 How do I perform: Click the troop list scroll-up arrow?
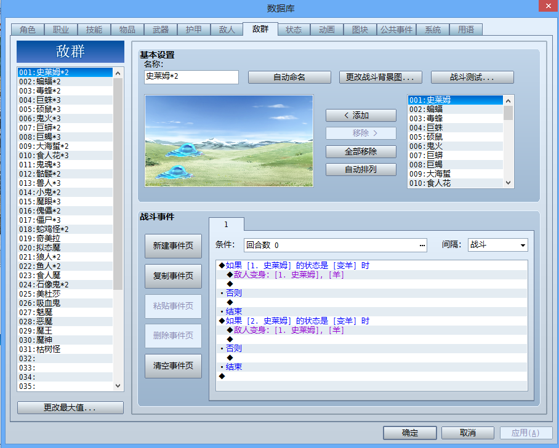pos(118,73)
